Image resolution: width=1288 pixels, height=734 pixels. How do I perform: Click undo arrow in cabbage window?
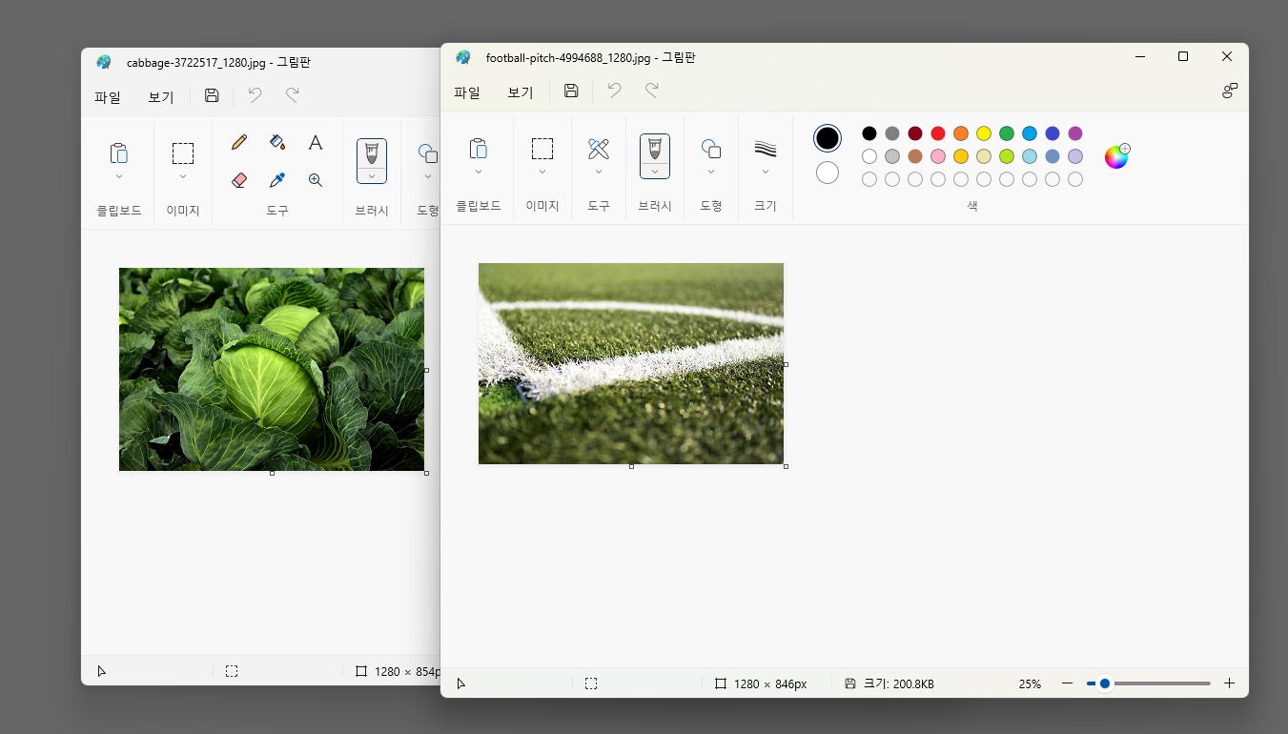point(255,95)
